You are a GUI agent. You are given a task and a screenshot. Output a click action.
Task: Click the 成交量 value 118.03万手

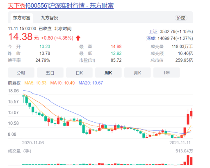(182, 47)
